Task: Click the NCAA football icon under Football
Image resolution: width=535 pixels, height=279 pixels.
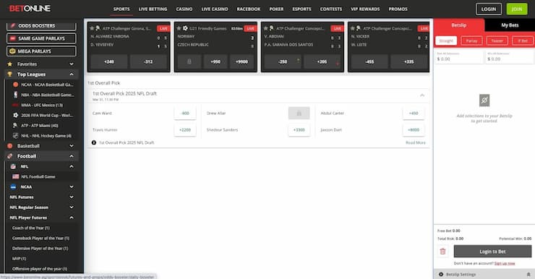Action: pyautogui.click(x=13, y=187)
